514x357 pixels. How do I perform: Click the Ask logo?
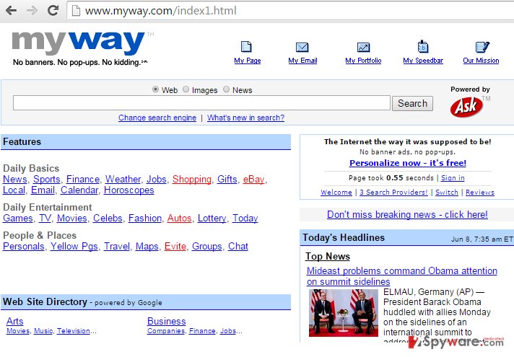[x=466, y=107]
